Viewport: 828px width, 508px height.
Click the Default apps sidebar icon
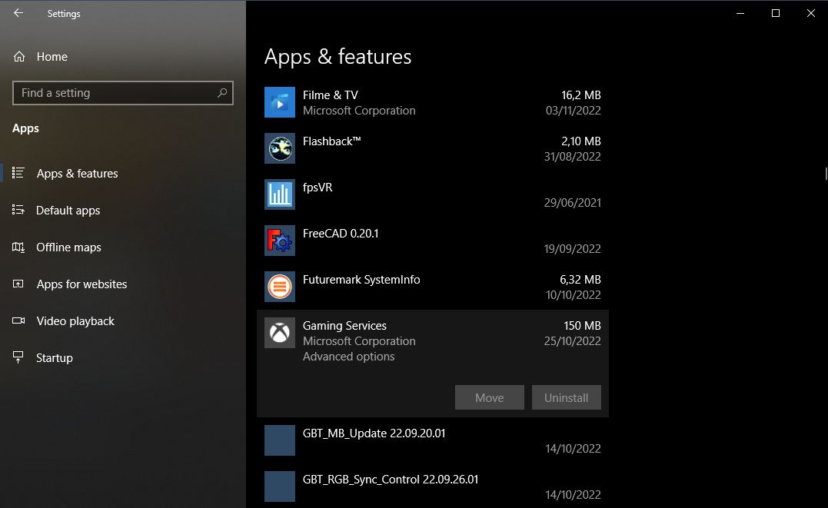pyautogui.click(x=18, y=210)
